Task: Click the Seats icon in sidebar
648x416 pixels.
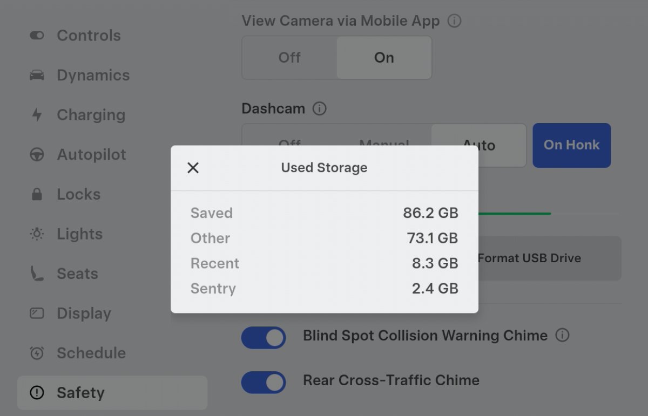Action: pyautogui.click(x=37, y=274)
